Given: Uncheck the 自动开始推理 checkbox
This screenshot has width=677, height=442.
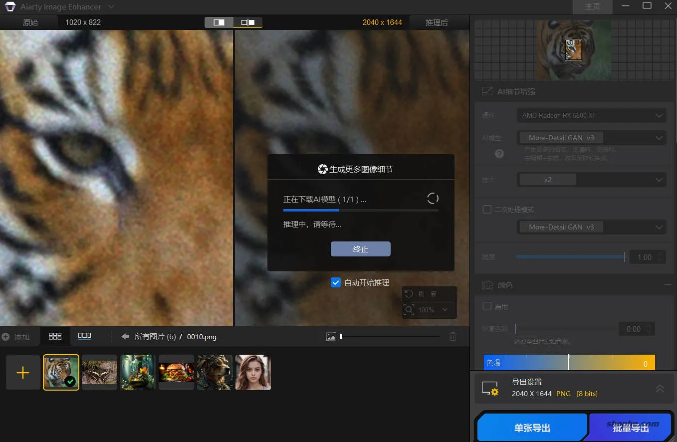Looking at the screenshot, I should pos(335,282).
